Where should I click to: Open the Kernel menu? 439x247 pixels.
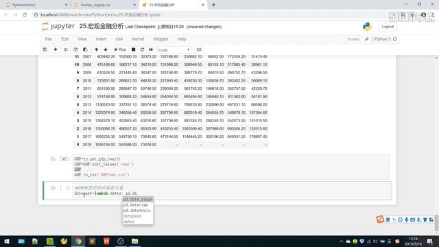point(138,39)
